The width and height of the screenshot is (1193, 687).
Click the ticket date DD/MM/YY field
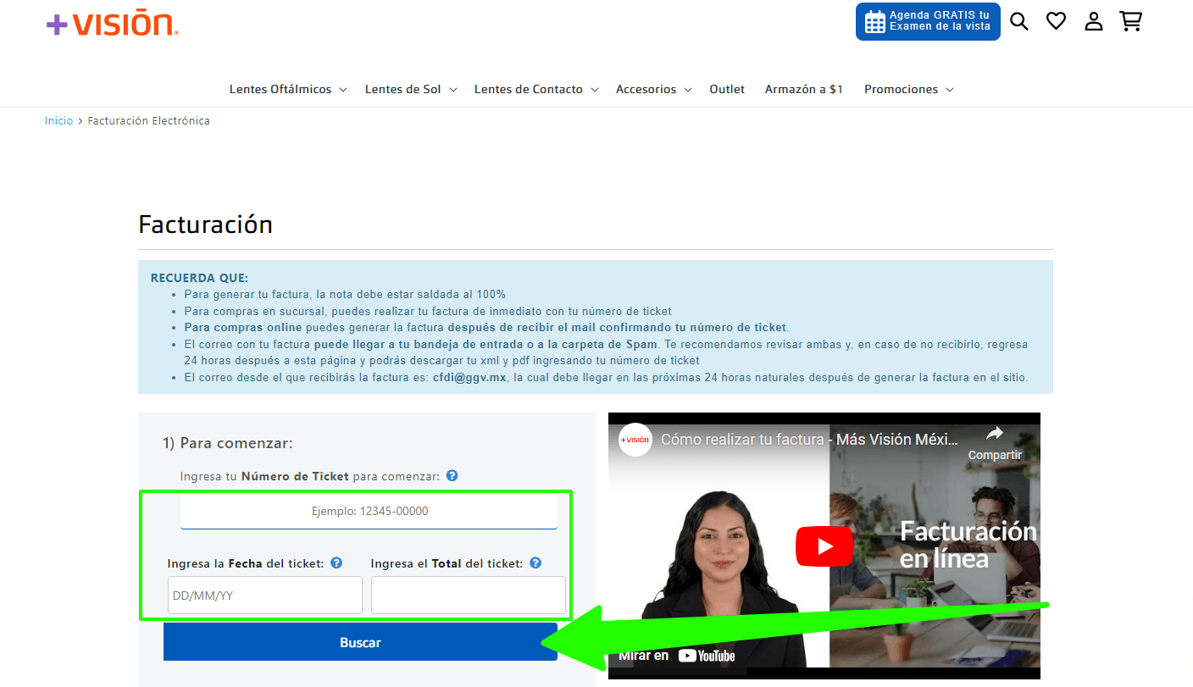click(265, 596)
